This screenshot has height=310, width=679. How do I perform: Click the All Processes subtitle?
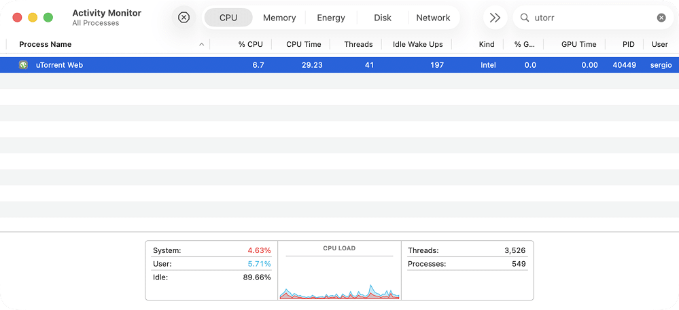96,23
